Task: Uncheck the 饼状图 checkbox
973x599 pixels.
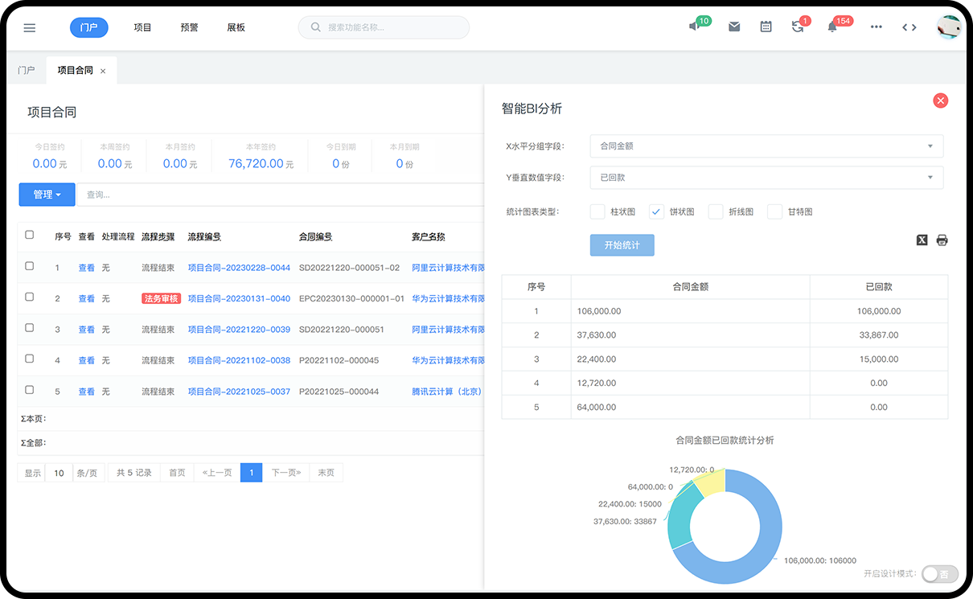Action: point(656,211)
